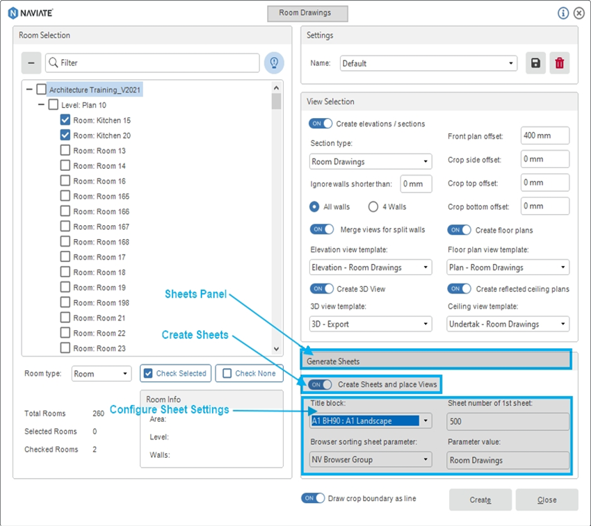Viewport: 591px width, 526px height.
Task: Select the All walls radio option
Action: [x=314, y=207]
